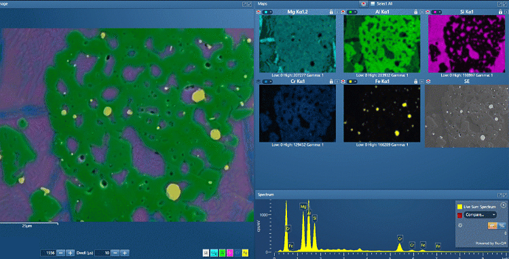
Task: Remove the Mg Kα1,2 map with its X button
Action: [337, 12]
